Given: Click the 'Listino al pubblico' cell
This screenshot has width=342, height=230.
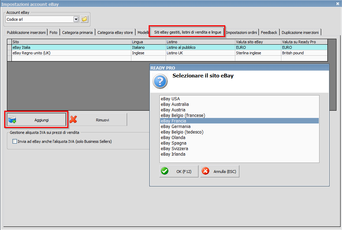Looking at the screenshot, I should (x=200, y=47).
